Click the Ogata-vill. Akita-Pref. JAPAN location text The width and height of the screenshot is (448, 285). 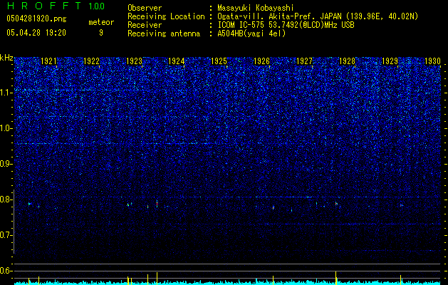pos(318,16)
